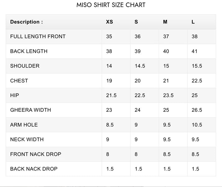Image resolution: width=222 pixels, height=187 pixels.
Task: Click the chest value 22.5 for size L
Action: (x=197, y=81)
